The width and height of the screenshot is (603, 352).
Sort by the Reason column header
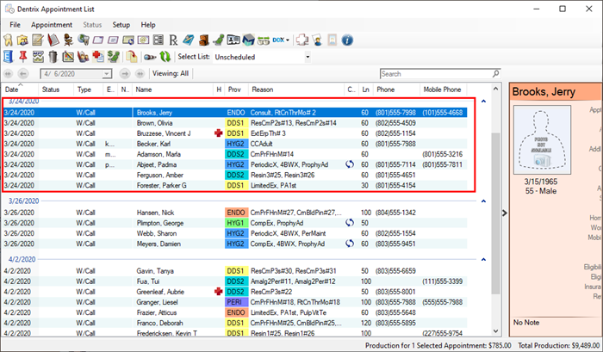coord(296,90)
